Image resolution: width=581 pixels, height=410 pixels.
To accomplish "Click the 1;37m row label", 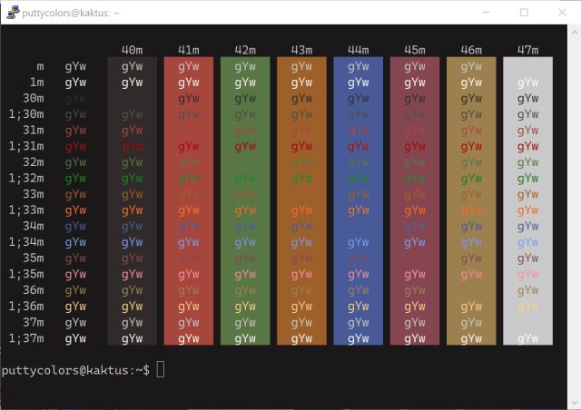I will (26, 338).
